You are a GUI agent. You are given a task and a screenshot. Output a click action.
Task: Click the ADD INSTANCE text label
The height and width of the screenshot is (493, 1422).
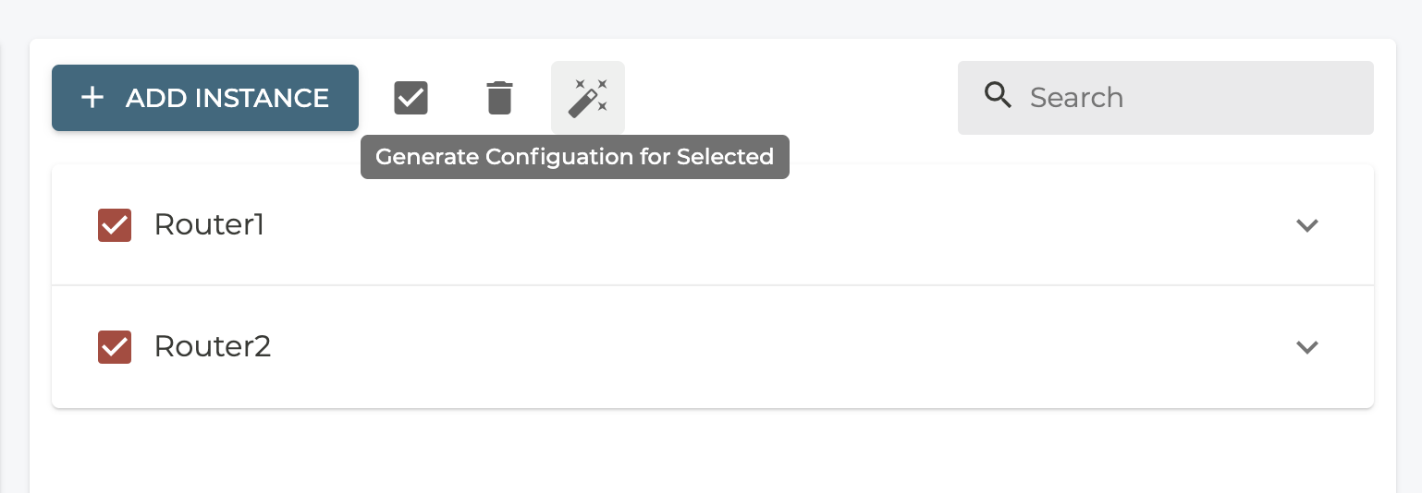227,98
